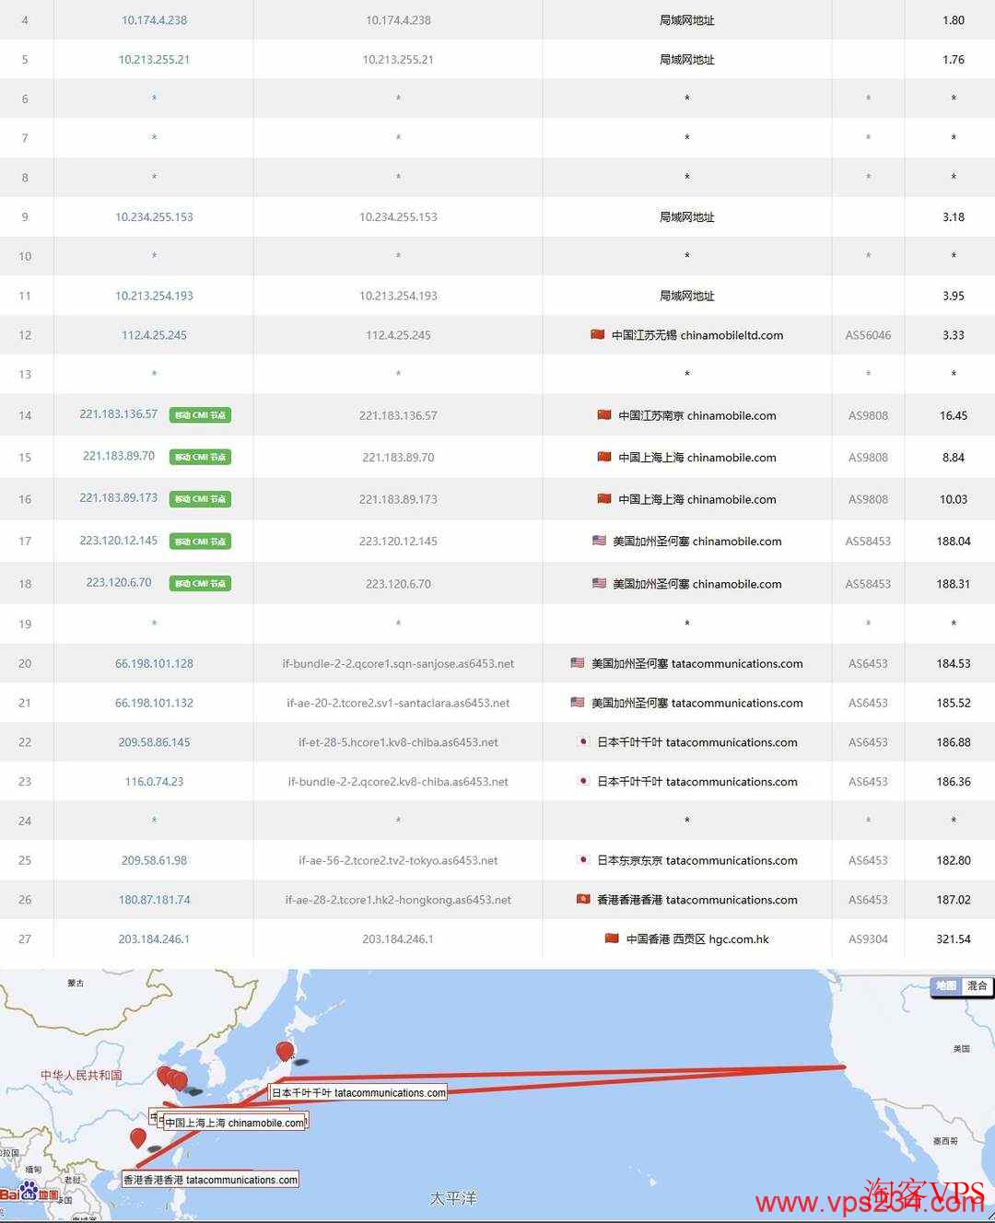Click AS number AS56046
The height and width of the screenshot is (1223, 995).
coord(868,335)
